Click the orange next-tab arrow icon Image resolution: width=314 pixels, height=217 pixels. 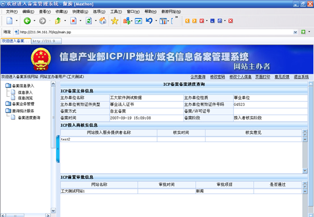[x=194, y=21]
